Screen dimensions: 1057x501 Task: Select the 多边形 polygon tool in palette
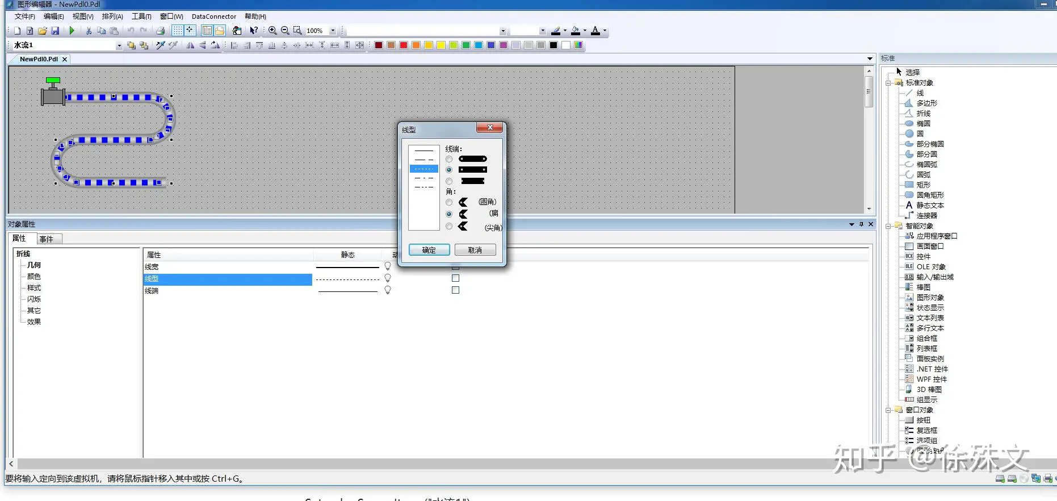pyautogui.click(x=926, y=103)
